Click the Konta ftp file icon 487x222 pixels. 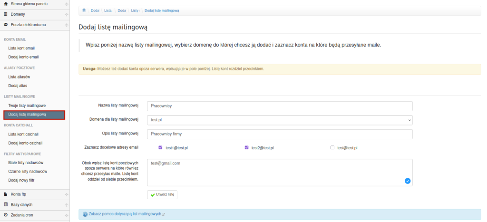click(6, 194)
